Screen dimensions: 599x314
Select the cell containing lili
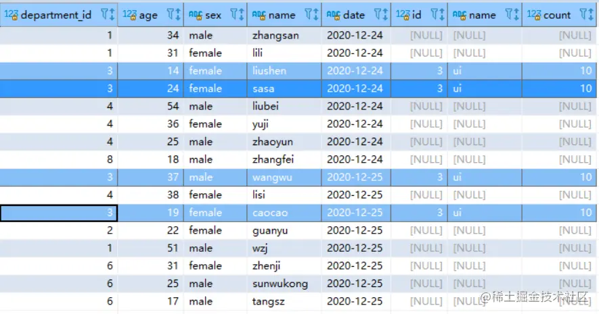(284, 53)
